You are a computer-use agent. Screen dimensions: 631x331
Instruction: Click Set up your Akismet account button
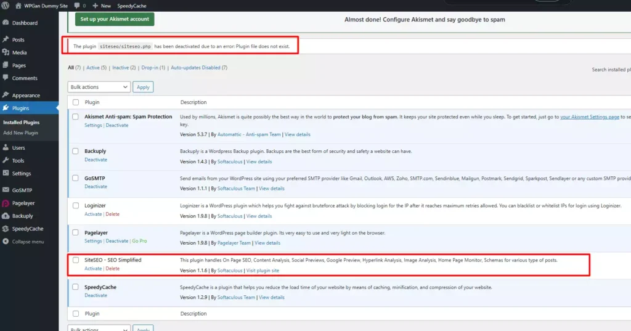[x=115, y=19]
